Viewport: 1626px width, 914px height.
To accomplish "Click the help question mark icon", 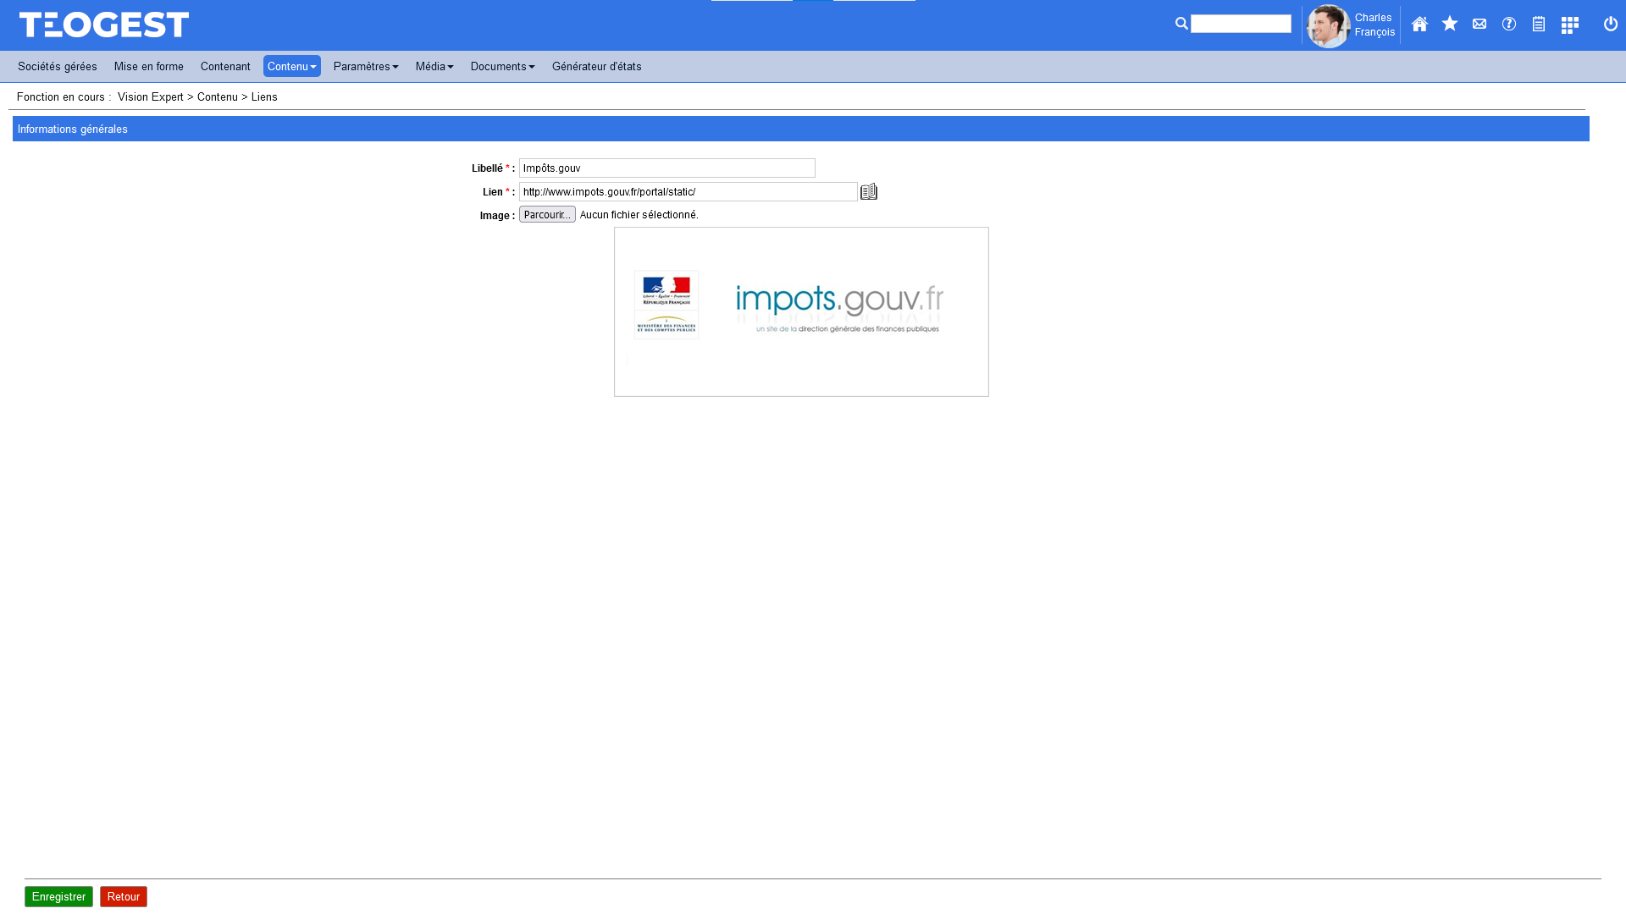I will pos(1509,24).
